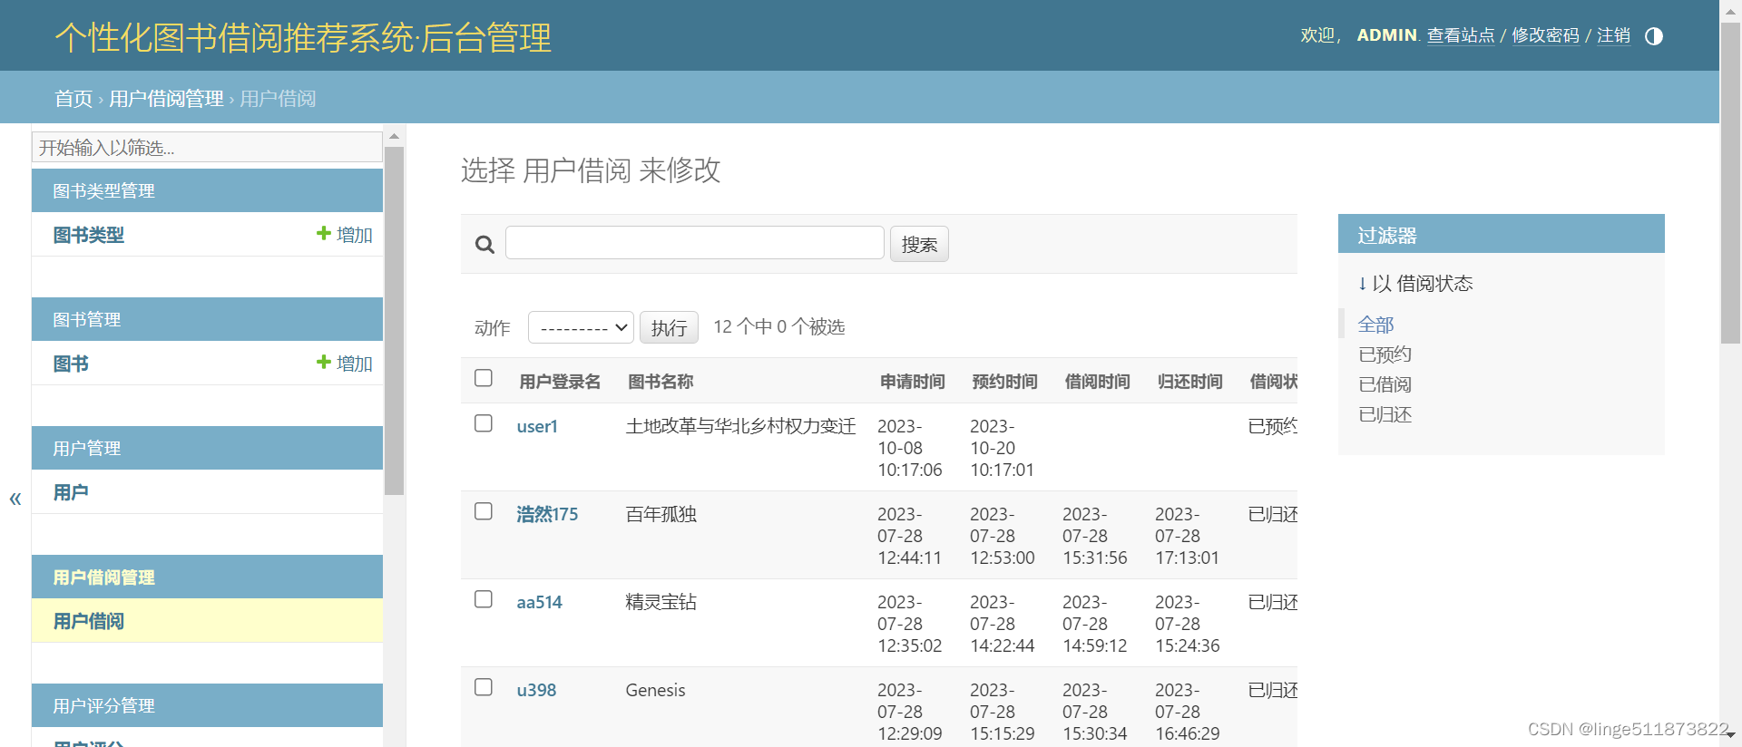Screen dimensions: 1742x747
Task: Click book title 百年孤独
Action: click(x=661, y=514)
